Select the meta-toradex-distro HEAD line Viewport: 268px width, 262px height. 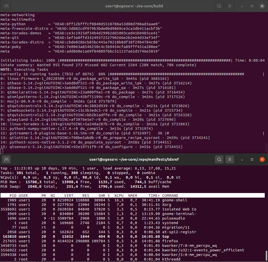pos(80,42)
